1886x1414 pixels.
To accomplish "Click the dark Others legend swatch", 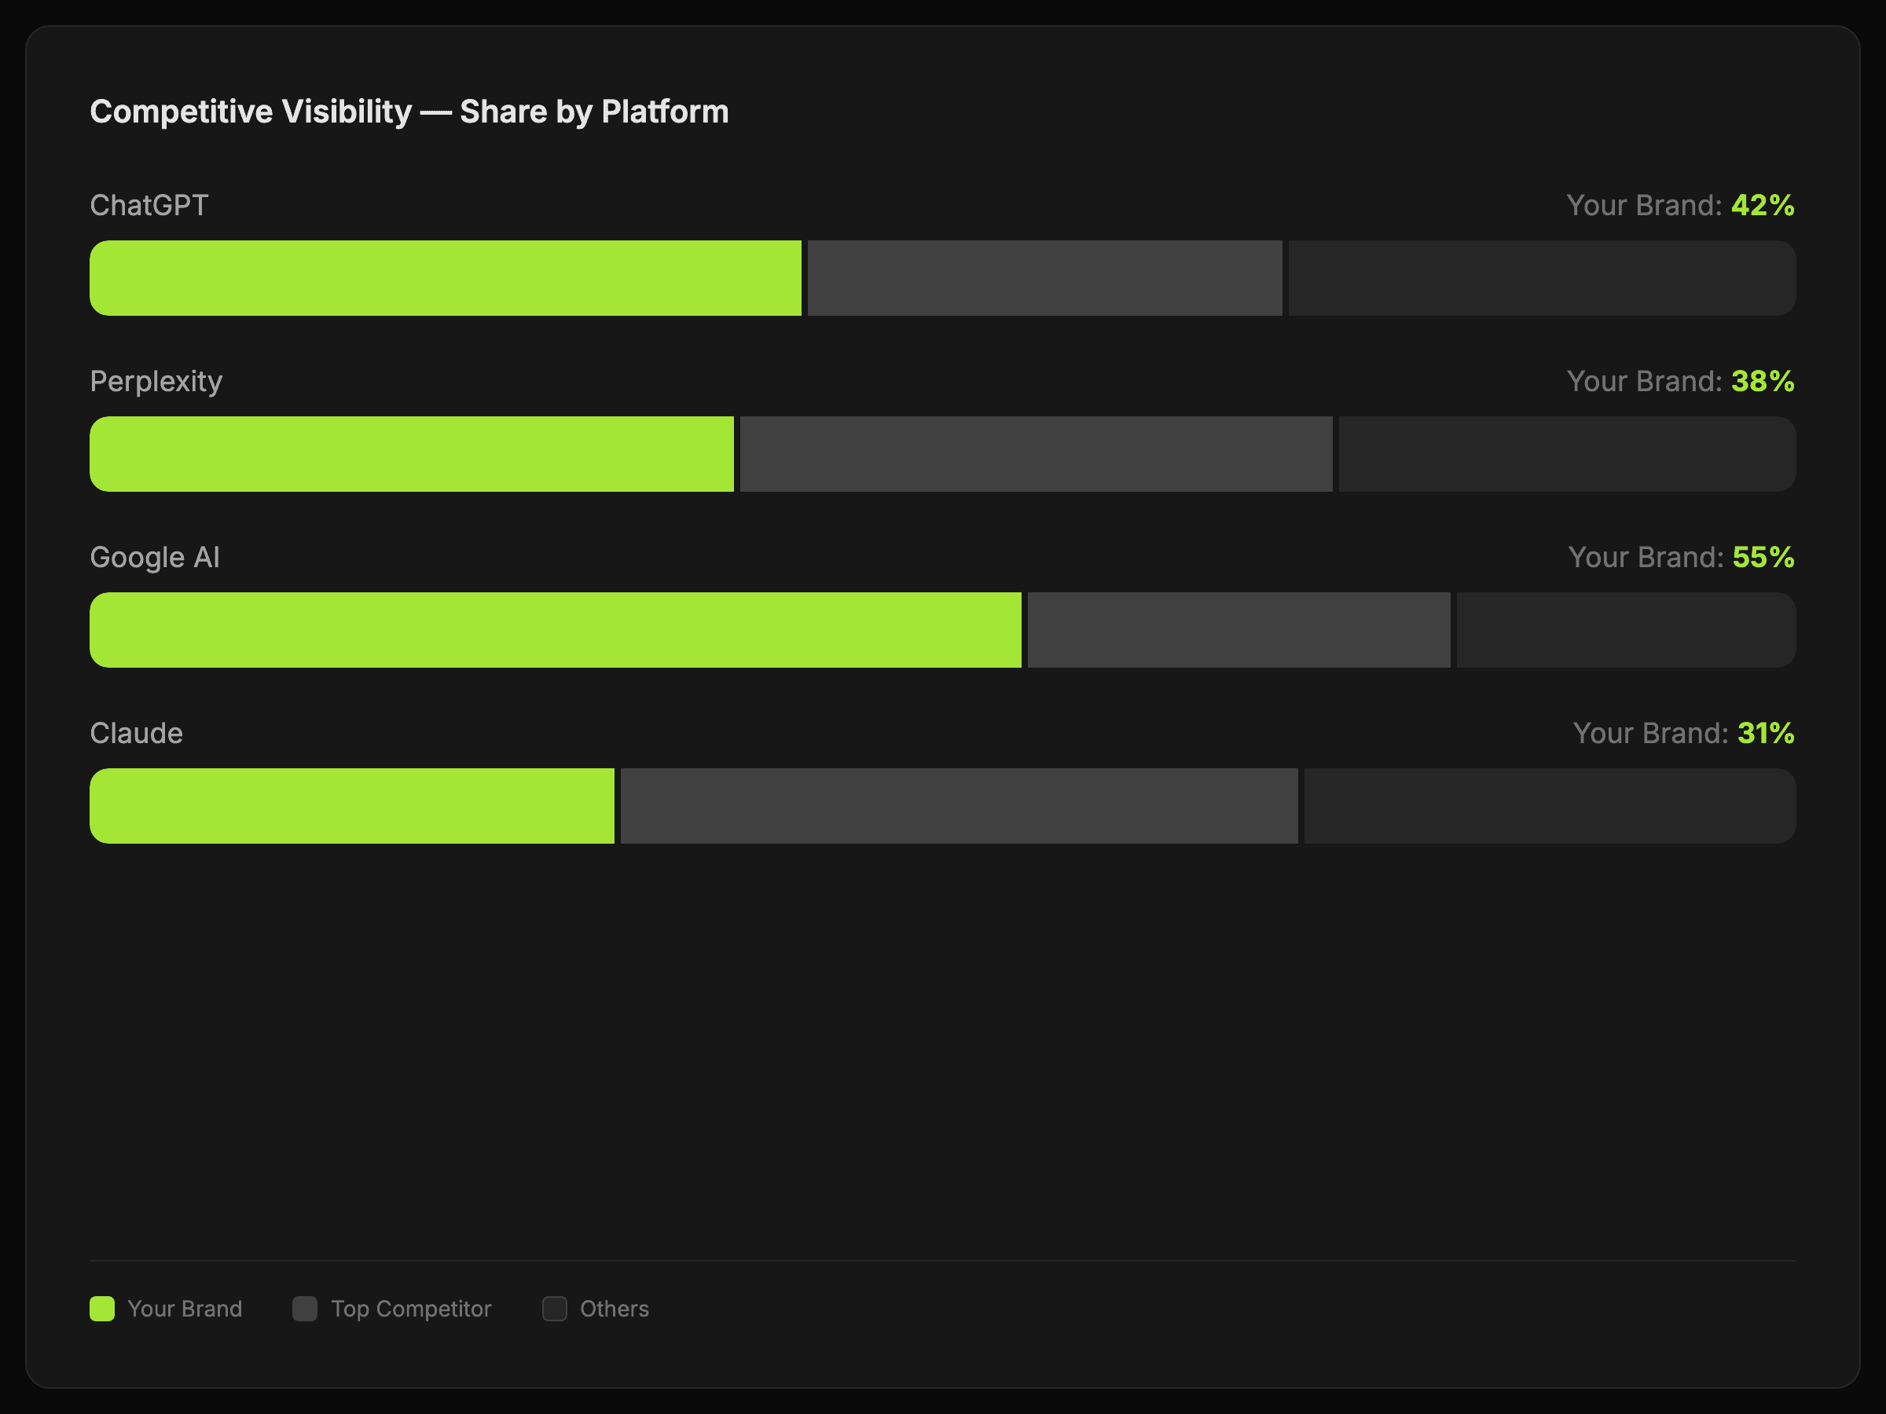I will (554, 1308).
